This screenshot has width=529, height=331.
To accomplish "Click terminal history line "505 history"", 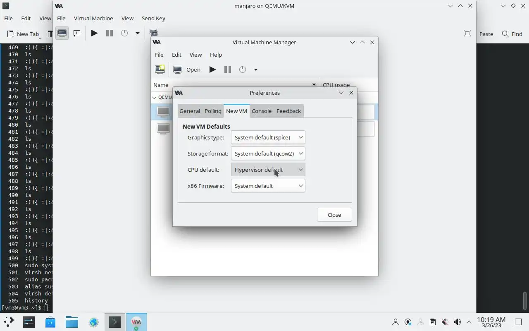I will [x=28, y=301].
